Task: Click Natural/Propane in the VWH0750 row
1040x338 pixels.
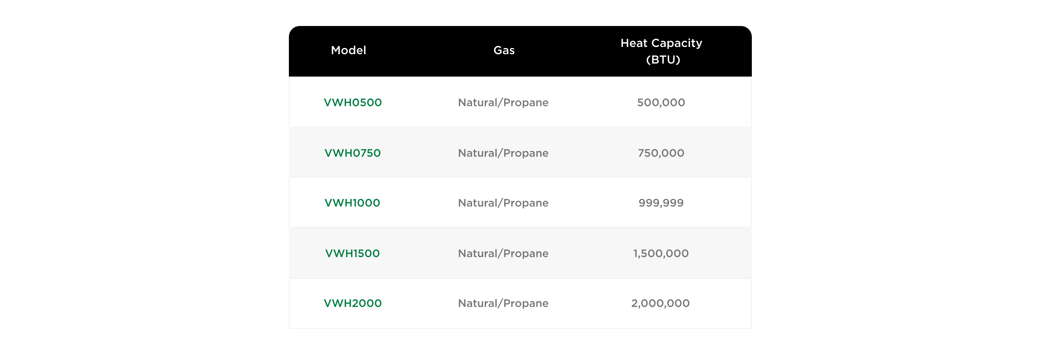Action: (x=503, y=153)
